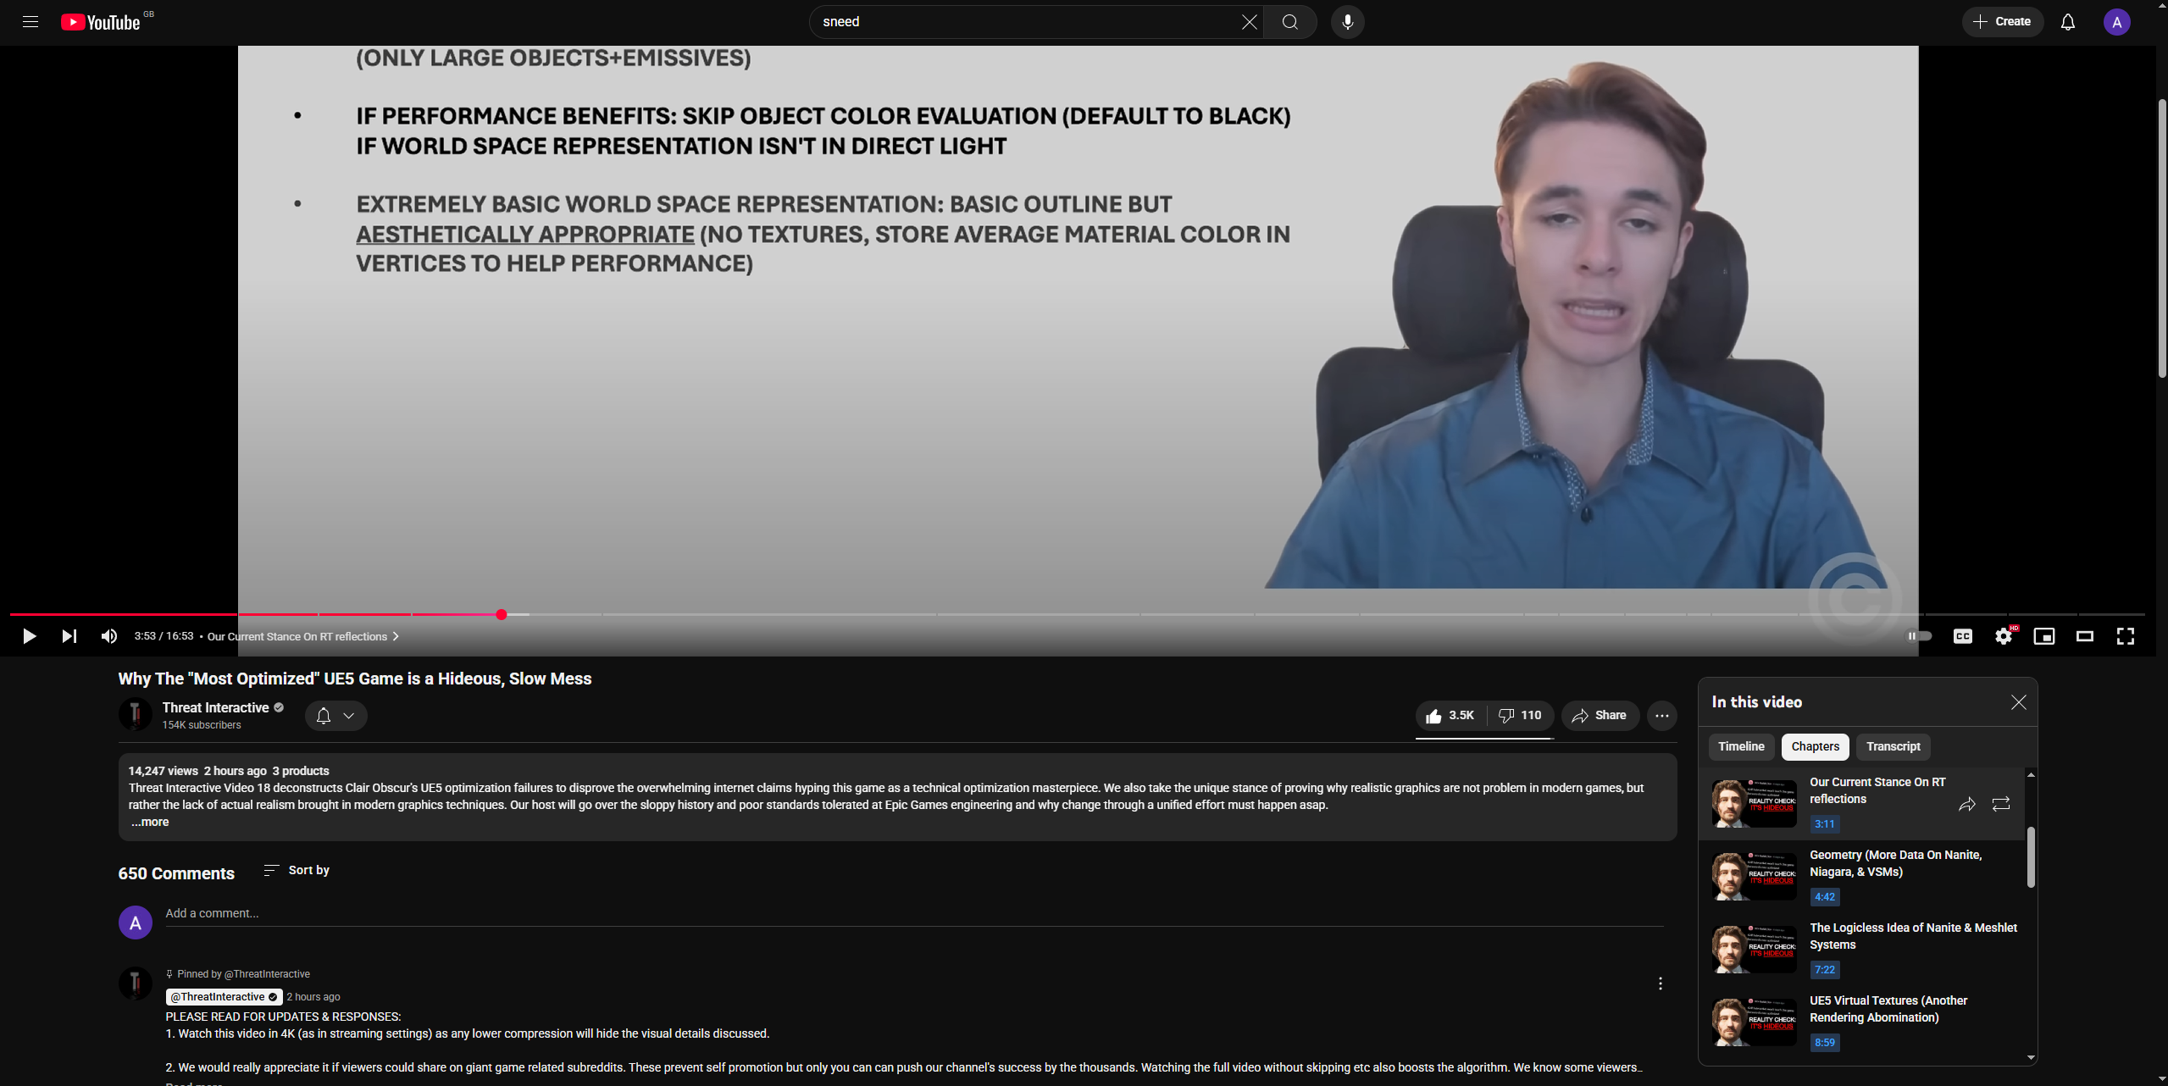
Task: Open player settings gear
Action: pyautogui.click(x=2004, y=636)
